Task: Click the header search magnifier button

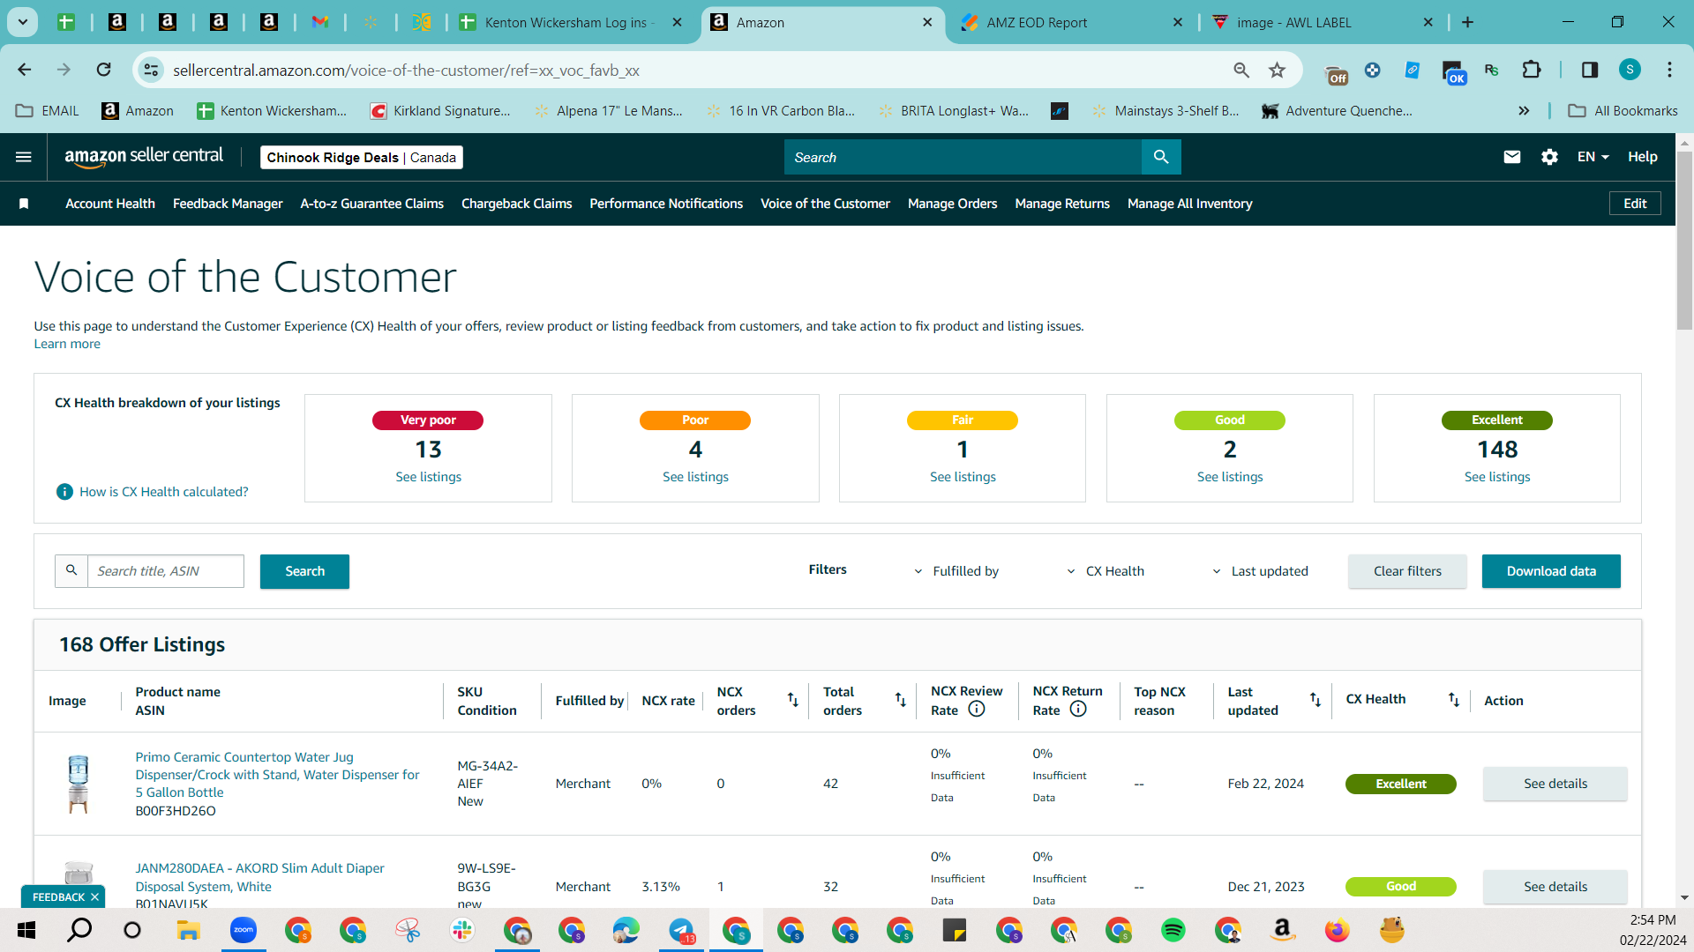Action: coord(1161,157)
